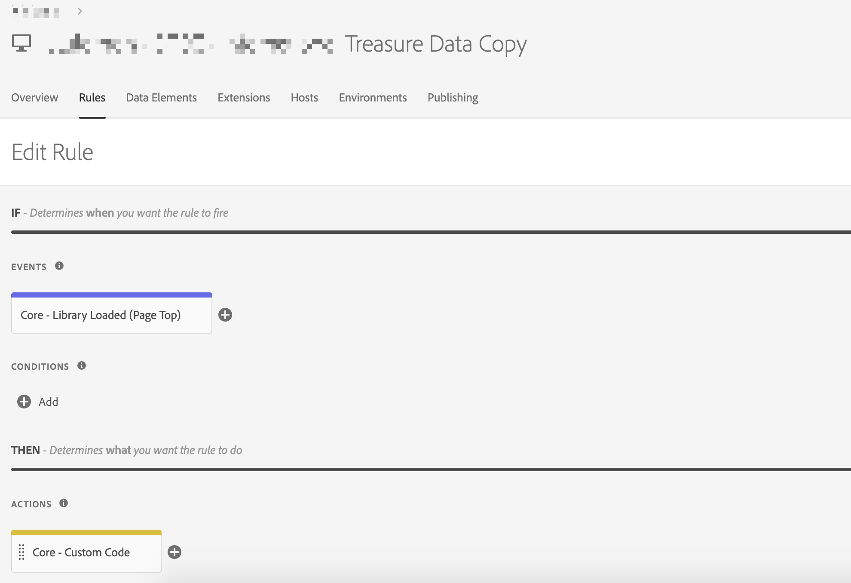Viewport: 851px width, 583px height.
Task: Click the Add condition link text
Action: click(x=48, y=402)
